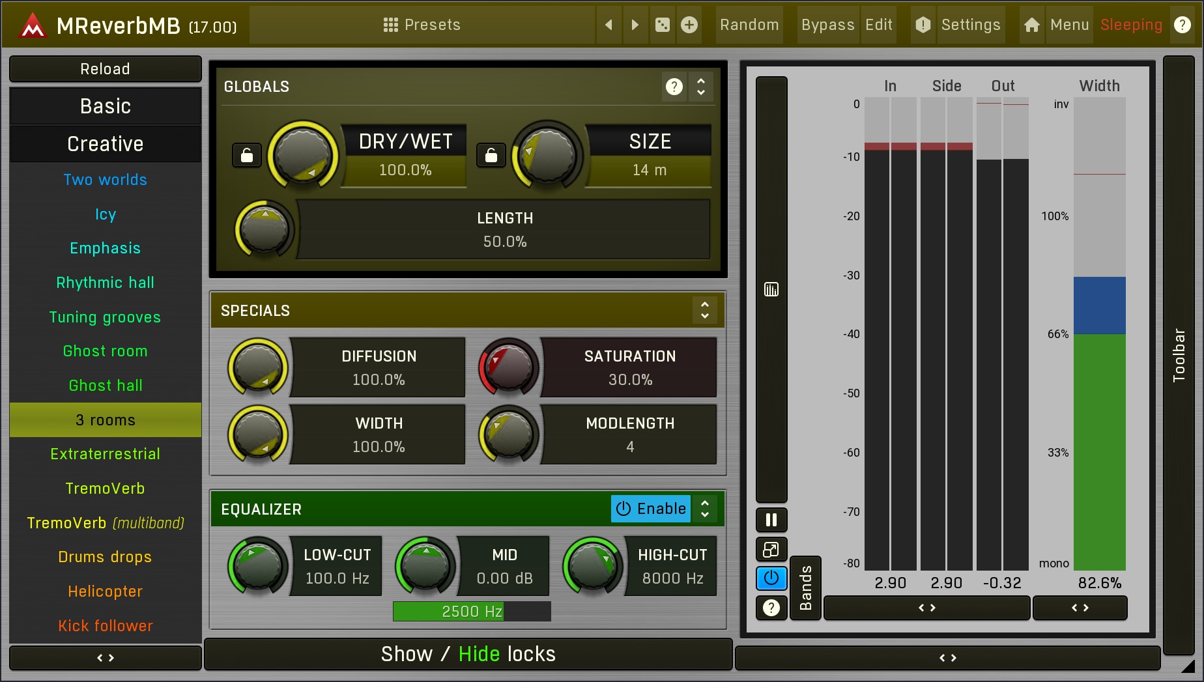
Task: Click the 2500 Hz mid frequency slider
Action: pos(472,612)
